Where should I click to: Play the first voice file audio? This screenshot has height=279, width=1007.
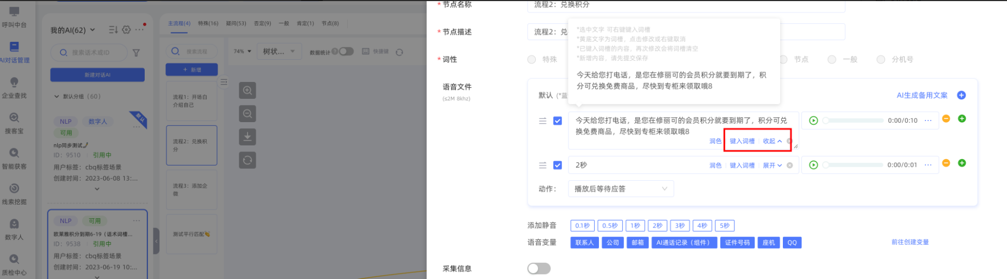point(813,121)
